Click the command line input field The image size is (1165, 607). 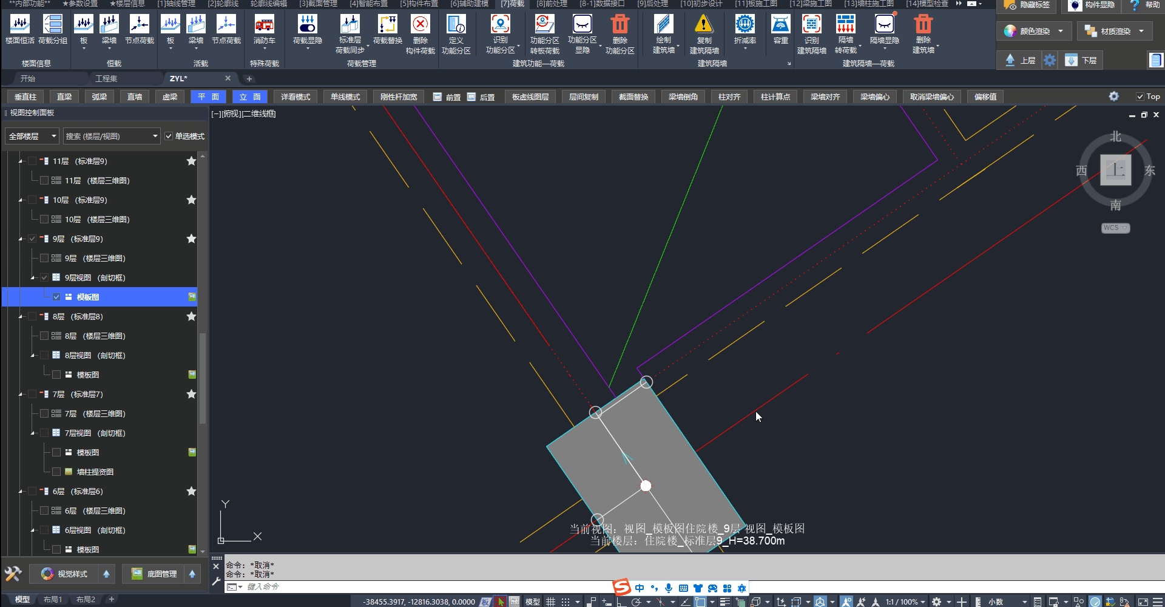(x=425, y=587)
